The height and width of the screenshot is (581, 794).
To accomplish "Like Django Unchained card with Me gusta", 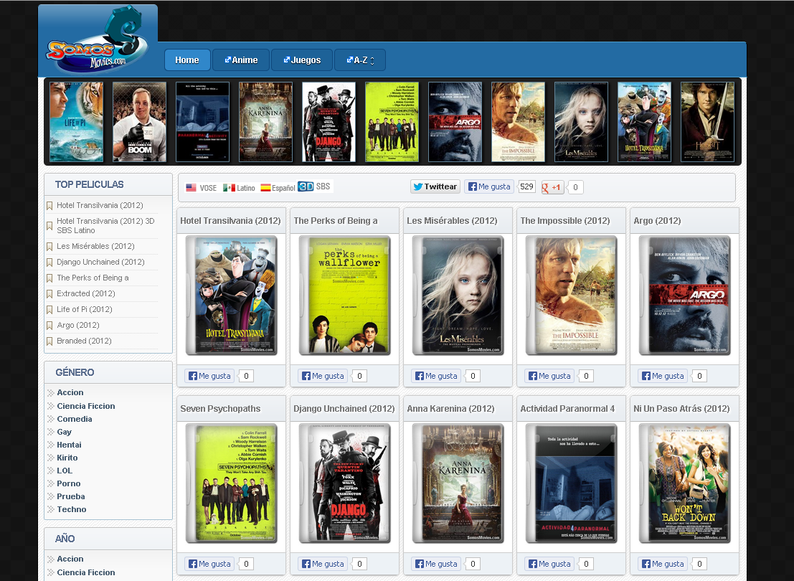I will [323, 564].
